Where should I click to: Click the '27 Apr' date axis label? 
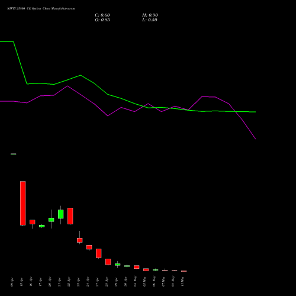[x=97, y=282]
